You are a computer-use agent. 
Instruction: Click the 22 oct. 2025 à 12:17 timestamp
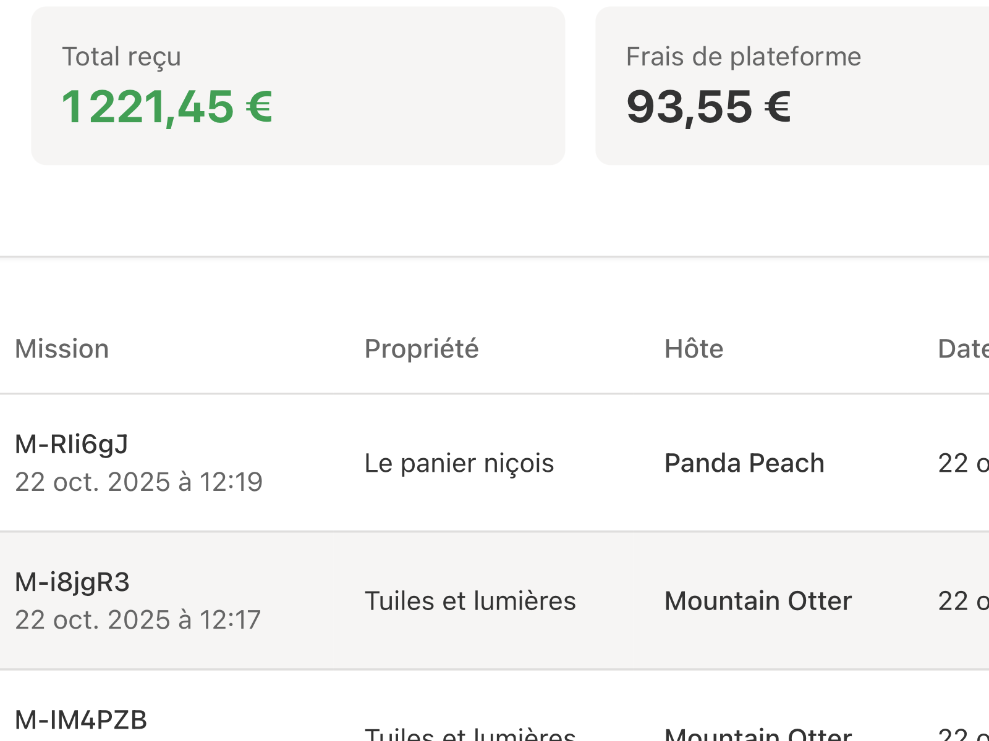pyautogui.click(x=137, y=619)
